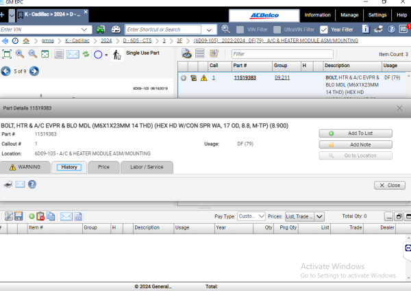Open the blue question mark help icon in top toolbar

click(x=391, y=29)
